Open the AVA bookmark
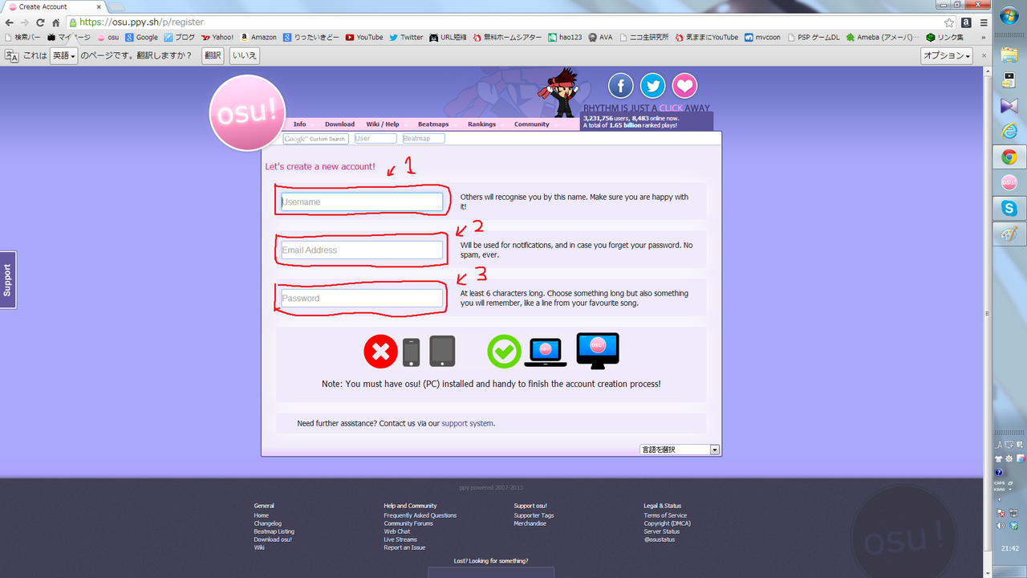1027x578 pixels. click(x=600, y=37)
